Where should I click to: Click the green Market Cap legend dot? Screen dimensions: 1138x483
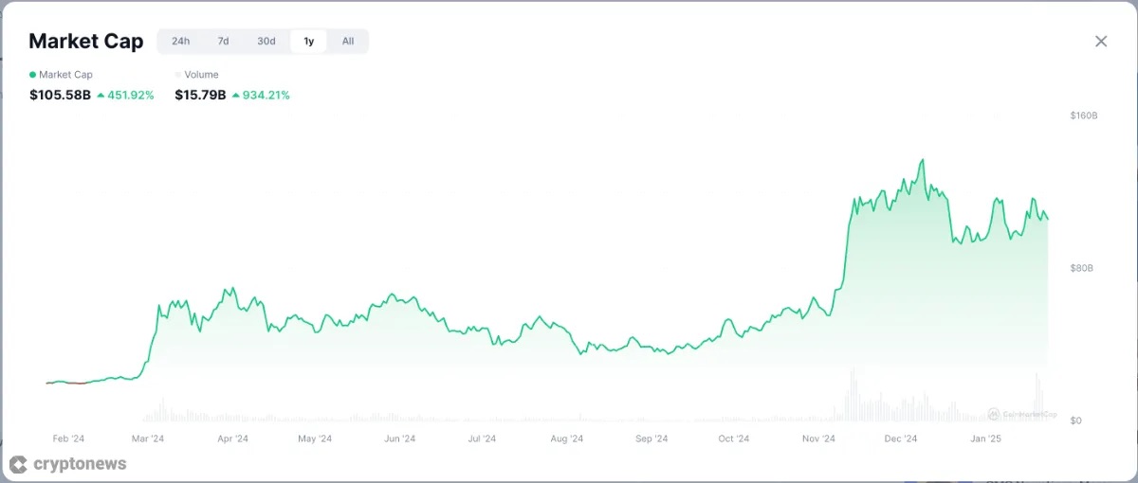(x=33, y=74)
